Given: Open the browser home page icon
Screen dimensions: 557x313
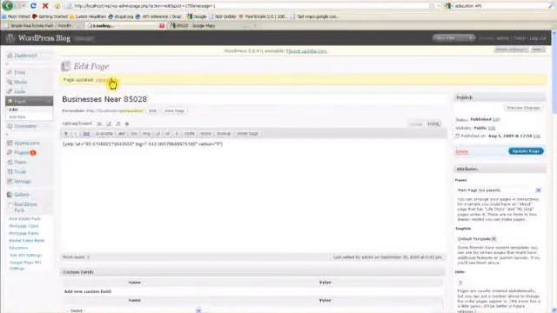Looking at the screenshot, I should coord(57,6).
